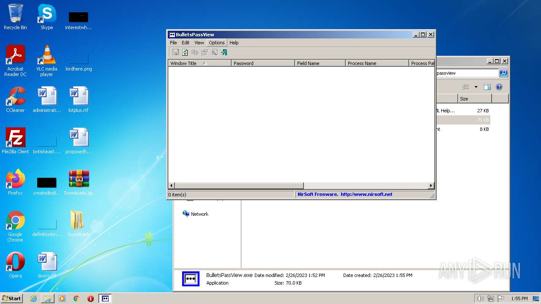Screen dimensions: 541x304
Task: Click the Recycle Bin desktop icon
Action: (x=15, y=17)
